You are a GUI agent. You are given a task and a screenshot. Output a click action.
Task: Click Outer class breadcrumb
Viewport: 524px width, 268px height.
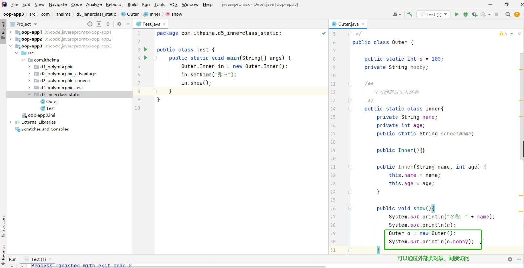pos(130,14)
